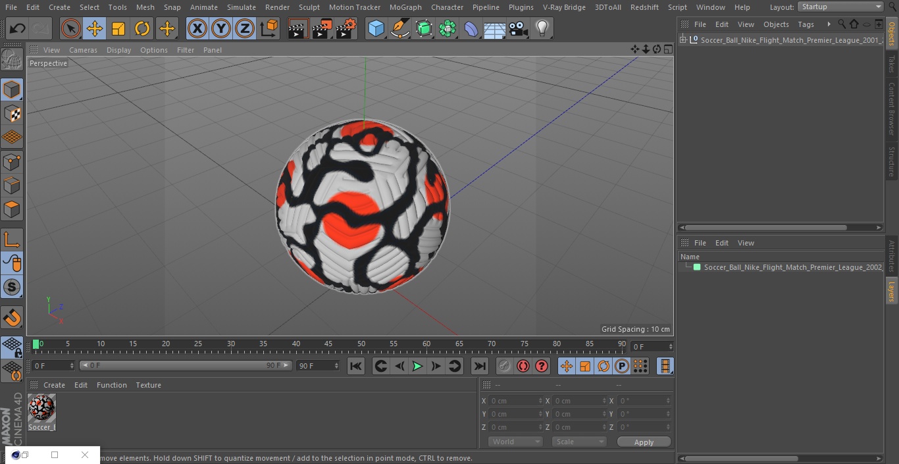Enable the Axis mode tool
Screen dimensions: 899x464
[12, 240]
